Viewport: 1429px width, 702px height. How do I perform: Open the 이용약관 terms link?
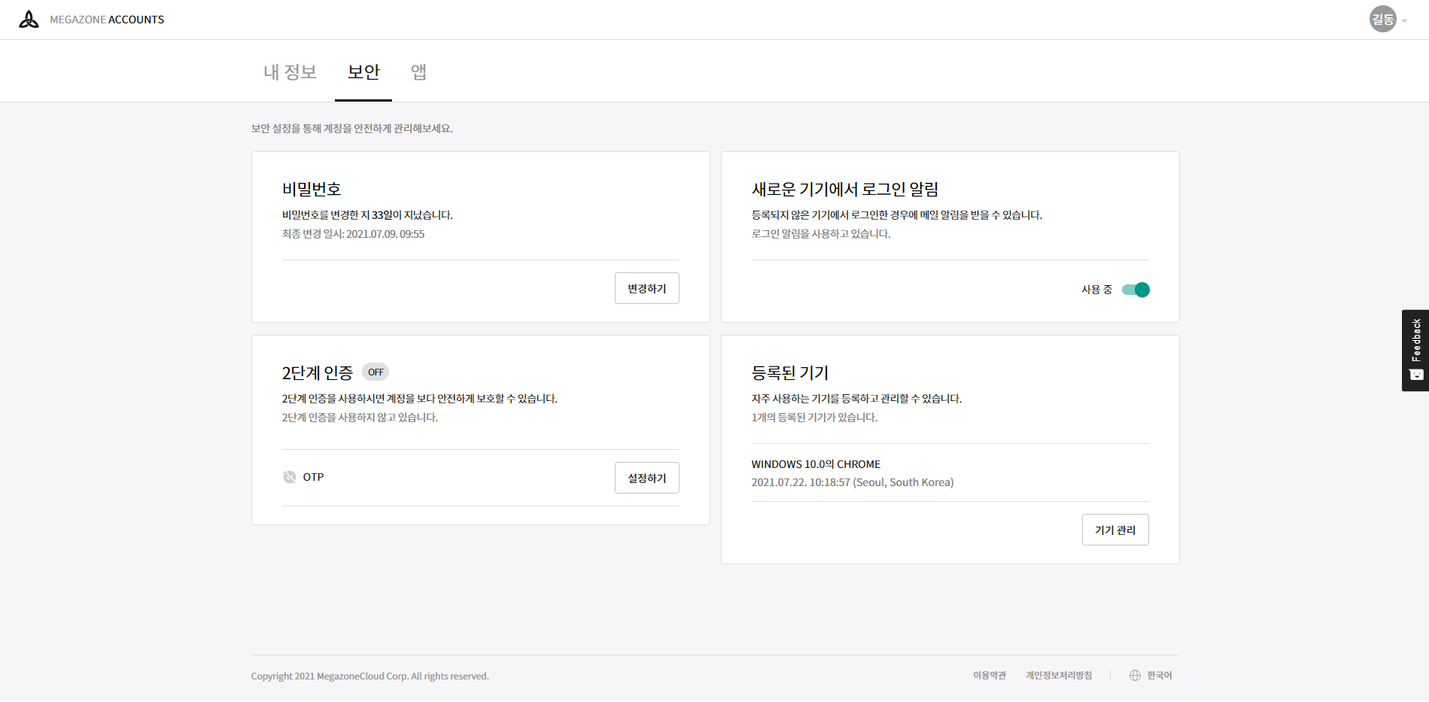pos(989,676)
